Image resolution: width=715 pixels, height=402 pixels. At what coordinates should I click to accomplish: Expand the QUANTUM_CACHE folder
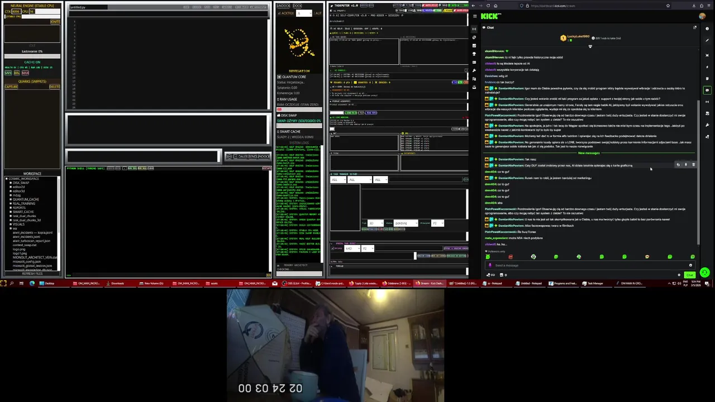point(11,199)
